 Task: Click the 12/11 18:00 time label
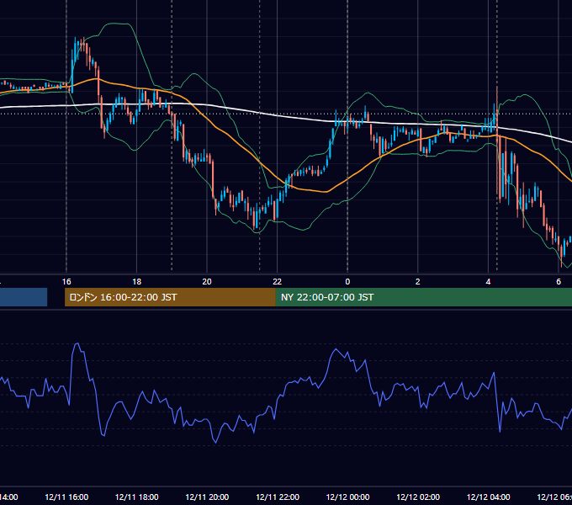pyautogui.click(x=137, y=497)
